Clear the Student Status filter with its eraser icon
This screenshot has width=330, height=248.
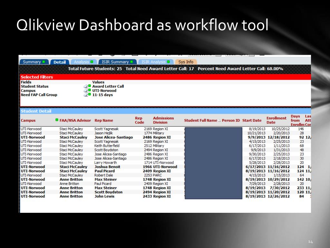[x=86, y=87]
